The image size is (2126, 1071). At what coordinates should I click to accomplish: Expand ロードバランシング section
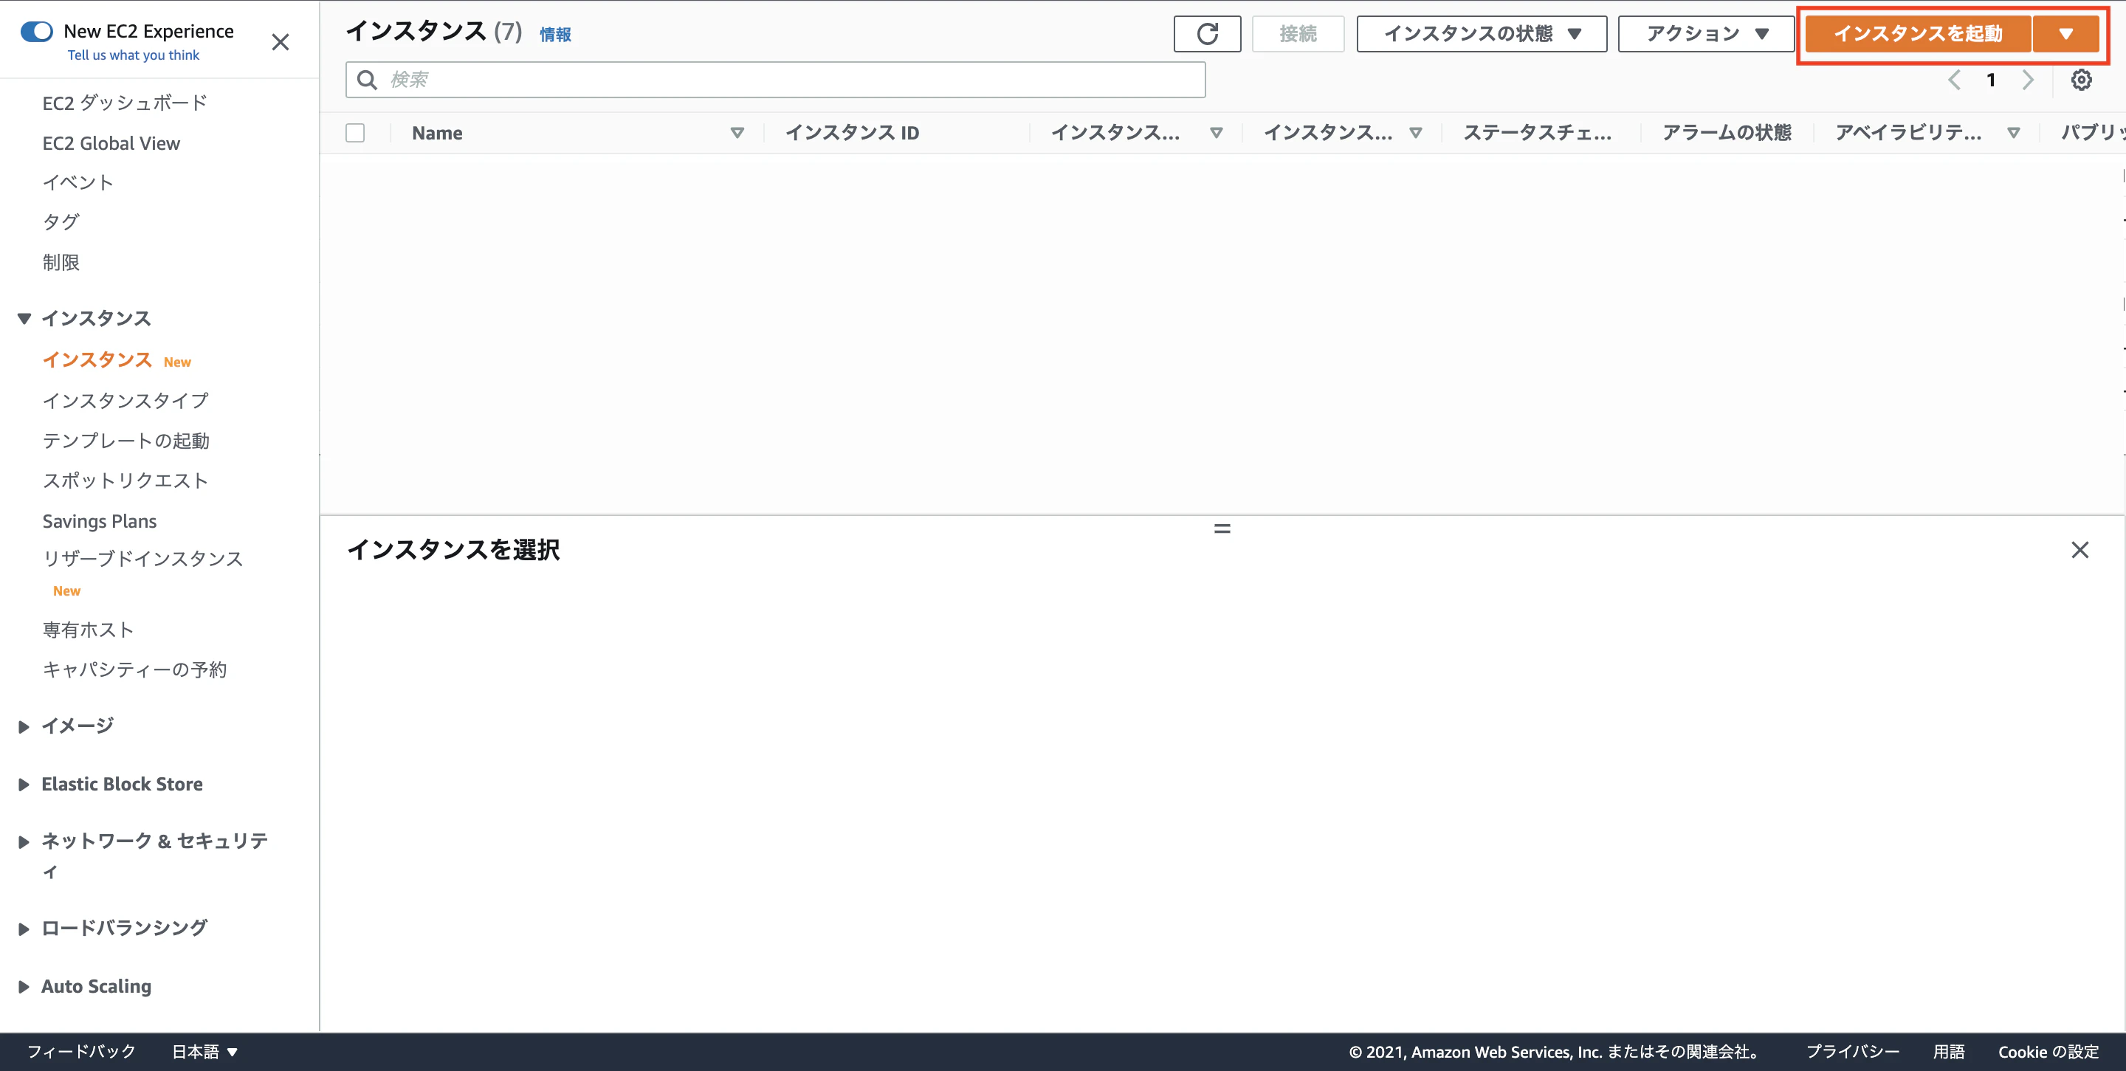point(24,929)
